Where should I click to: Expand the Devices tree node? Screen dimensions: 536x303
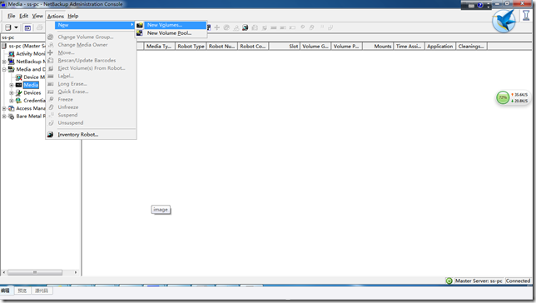[x=12, y=92]
